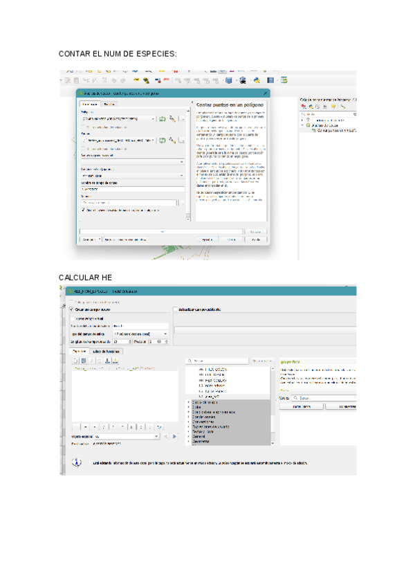Expand the Análisis de vectores tree node

click(x=303, y=125)
